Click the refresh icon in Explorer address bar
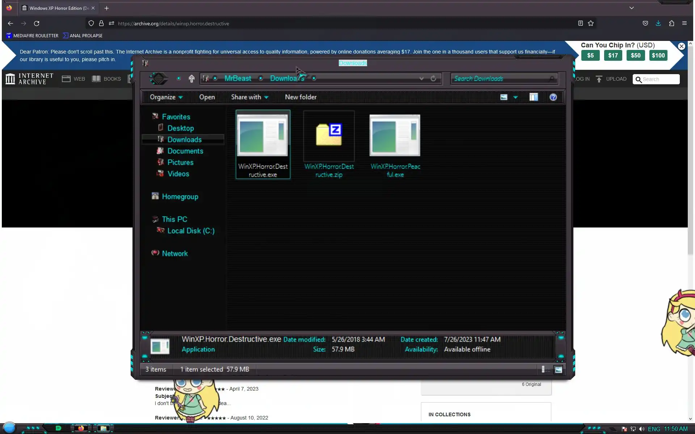The height and width of the screenshot is (434, 695). [433, 78]
